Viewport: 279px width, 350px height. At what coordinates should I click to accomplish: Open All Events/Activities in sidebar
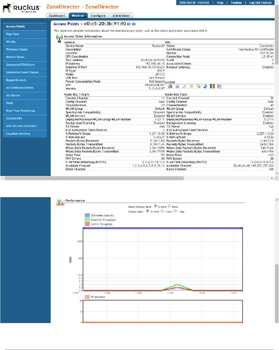[25, 88]
